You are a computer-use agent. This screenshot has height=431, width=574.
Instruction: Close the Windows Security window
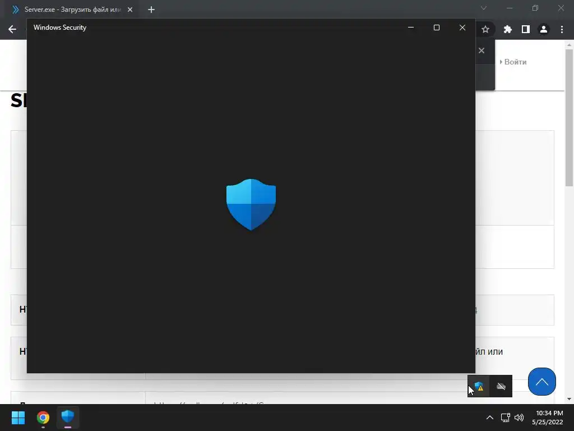point(462,27)
